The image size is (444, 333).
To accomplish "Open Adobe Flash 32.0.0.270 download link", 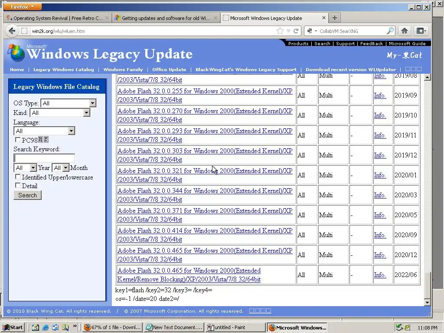I will point(205,115).
